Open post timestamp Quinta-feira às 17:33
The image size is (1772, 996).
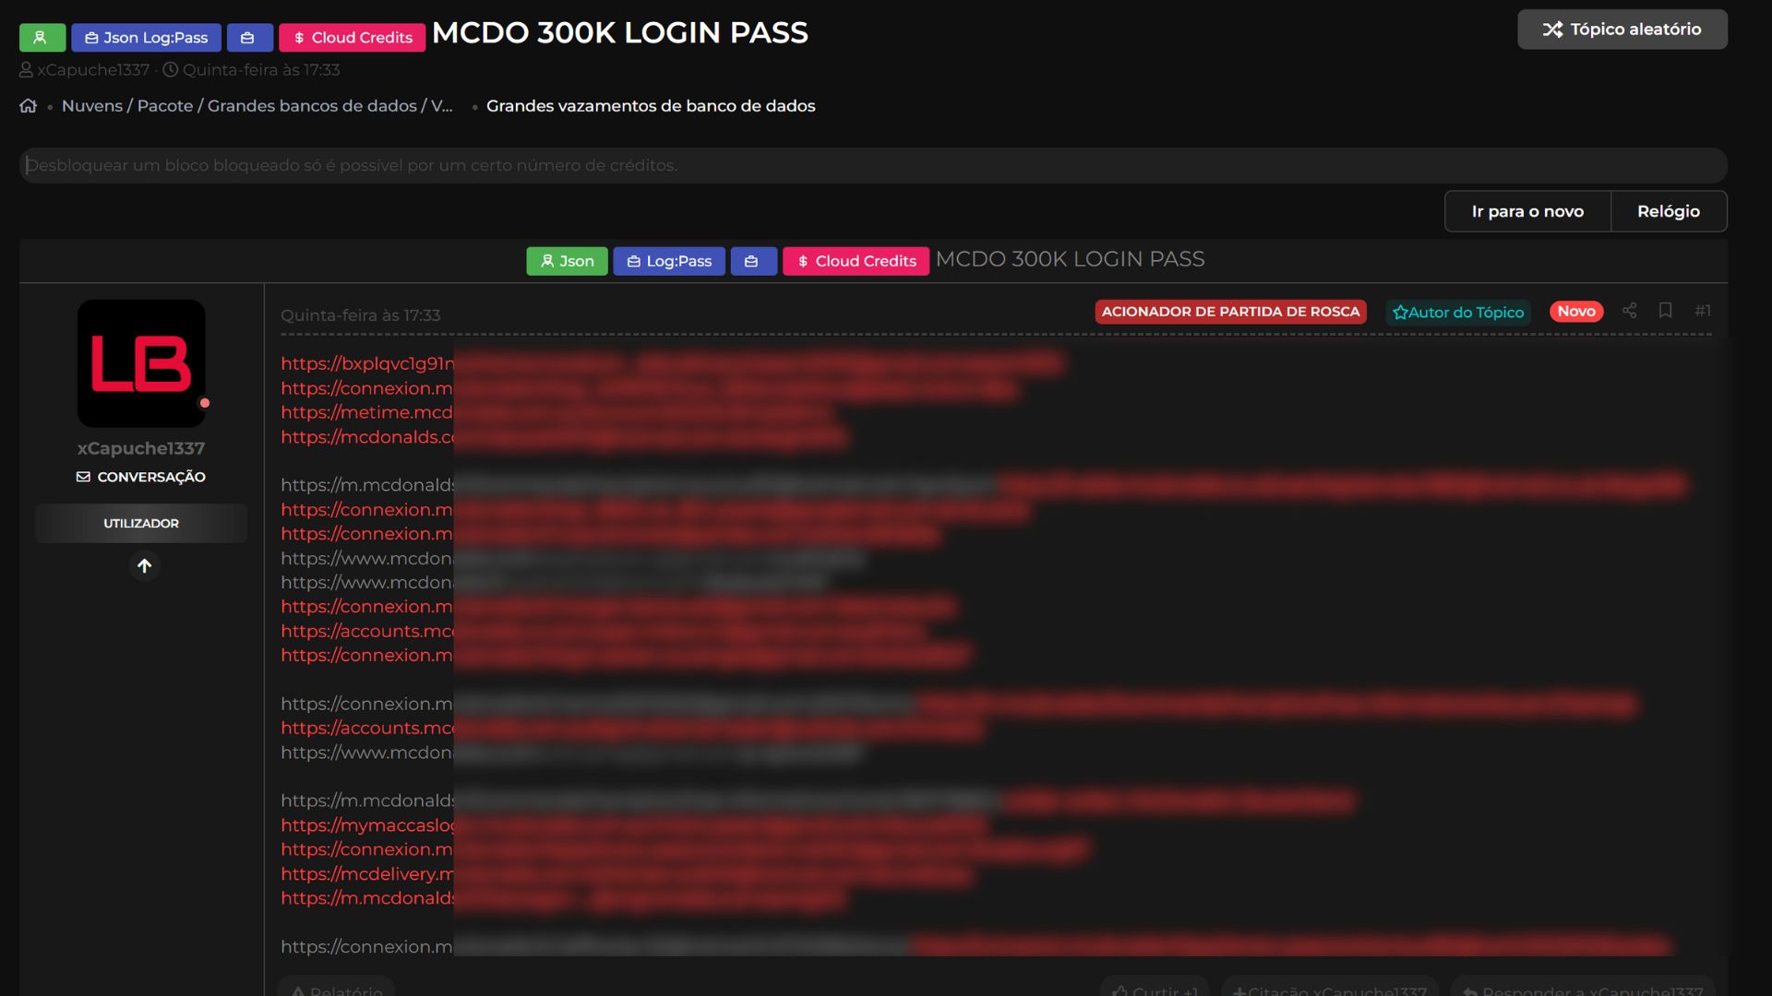[x=361, y=315]
